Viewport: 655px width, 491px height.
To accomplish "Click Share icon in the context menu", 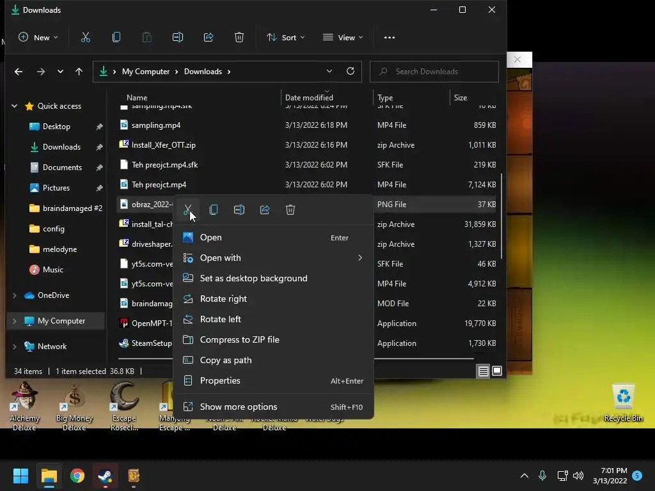I will [265, 210].
